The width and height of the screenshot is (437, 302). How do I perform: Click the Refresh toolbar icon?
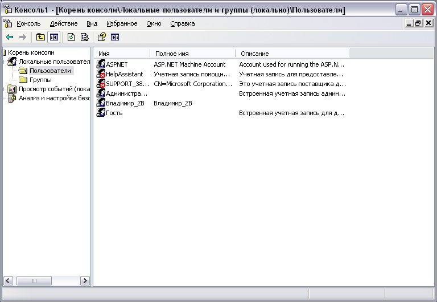coord(71,37)
